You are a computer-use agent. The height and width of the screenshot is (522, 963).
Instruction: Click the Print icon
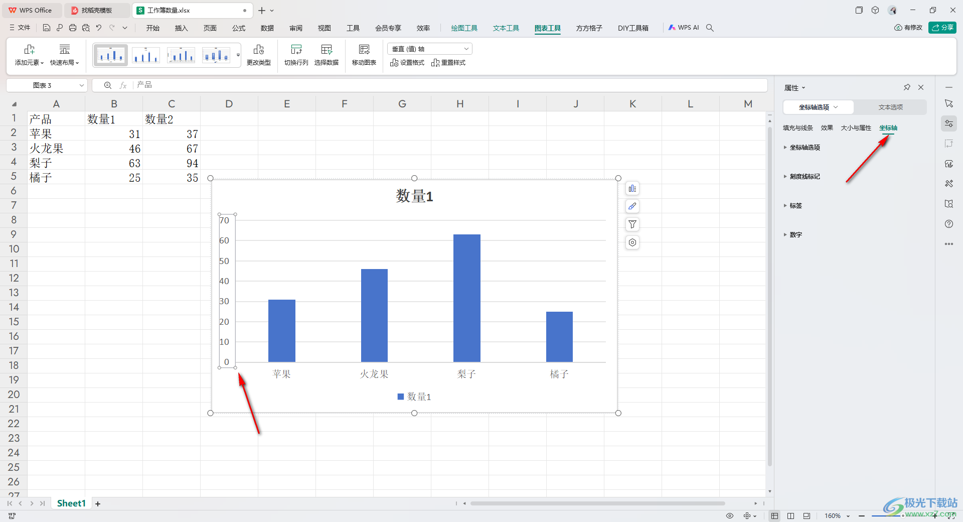click(73, 28)
